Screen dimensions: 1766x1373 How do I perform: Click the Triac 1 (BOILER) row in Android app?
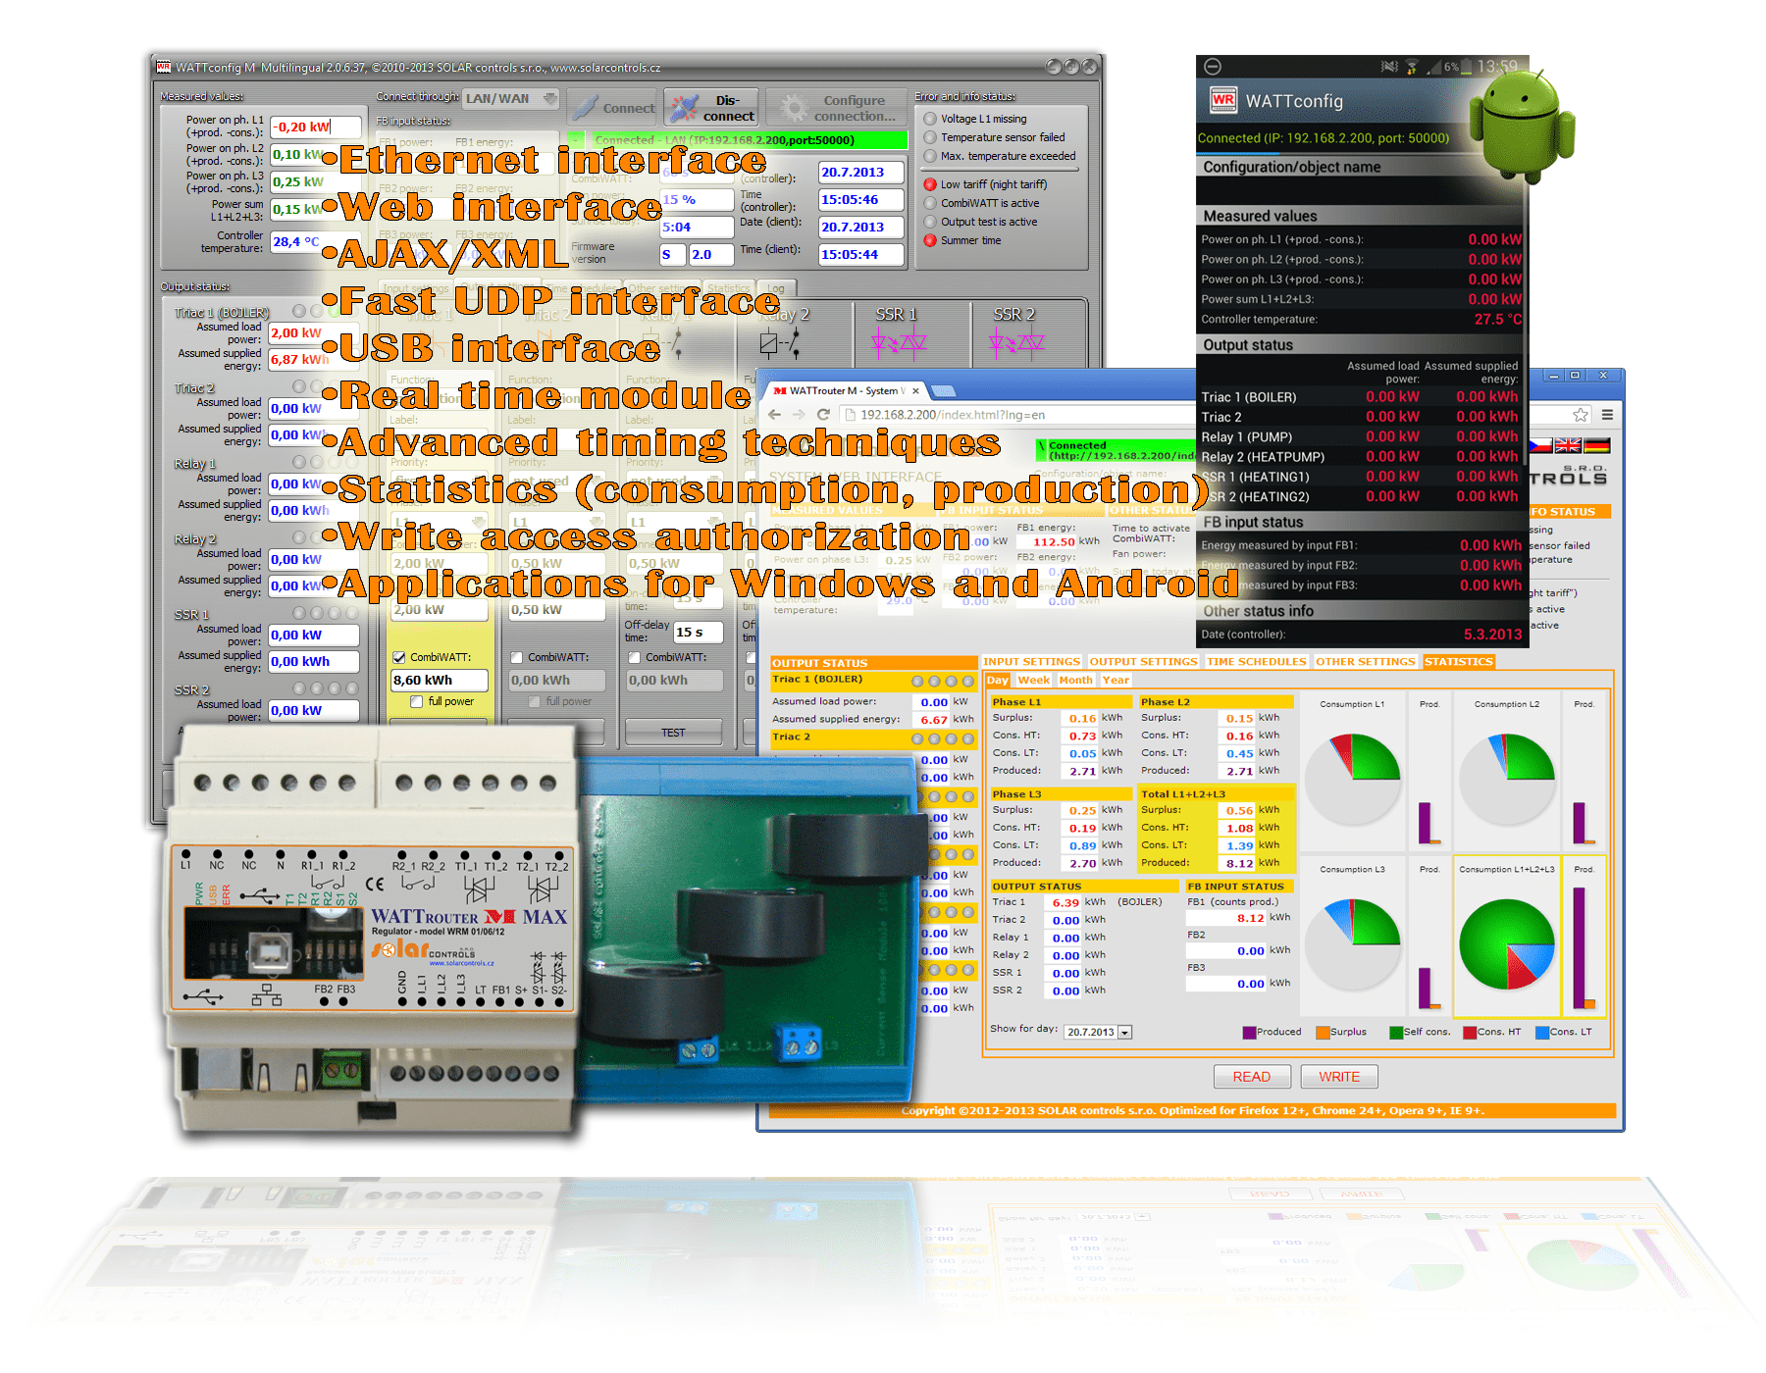tap(1359, 397)
